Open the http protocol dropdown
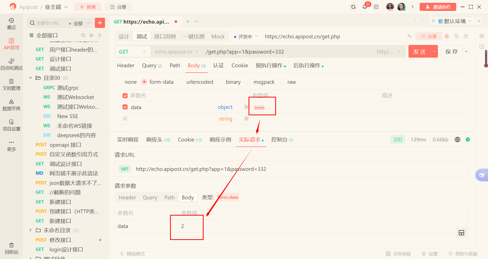 [x=388, y=52]
